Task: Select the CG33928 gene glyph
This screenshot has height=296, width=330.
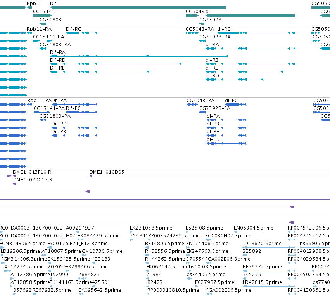Action: point(202,24)
